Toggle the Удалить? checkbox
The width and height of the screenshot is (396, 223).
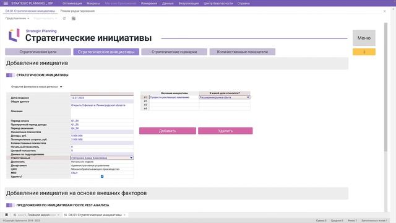pyautogui.click(x=102, y=177)
